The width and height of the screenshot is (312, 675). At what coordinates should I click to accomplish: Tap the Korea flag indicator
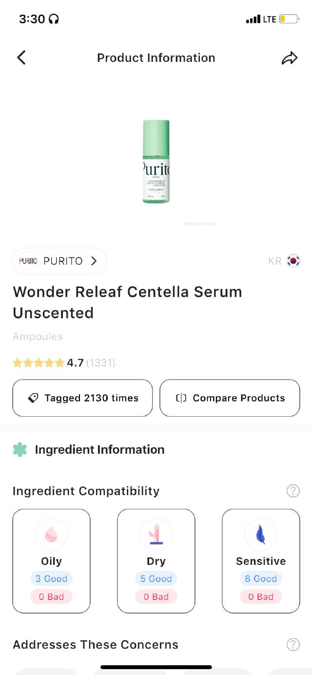coord(292,261)
